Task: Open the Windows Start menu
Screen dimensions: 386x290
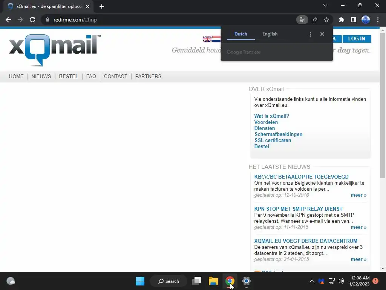Action: tap(140, 281)
